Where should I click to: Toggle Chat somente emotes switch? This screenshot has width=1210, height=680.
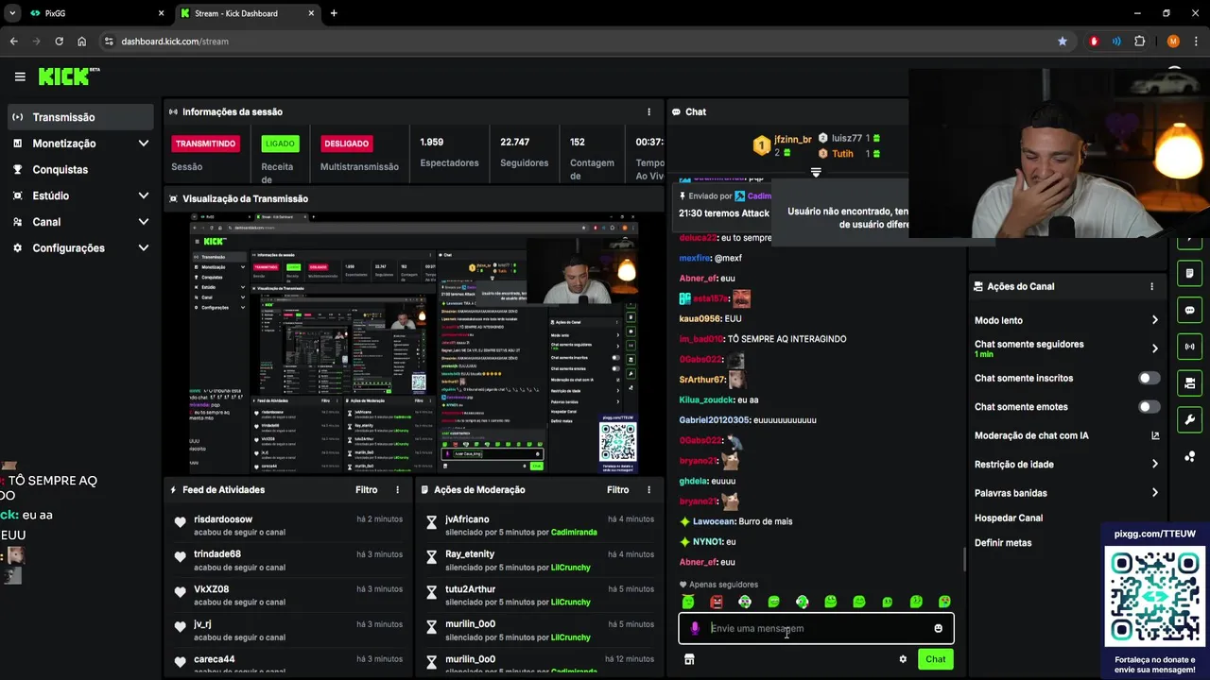click(x=1149, y=407)
